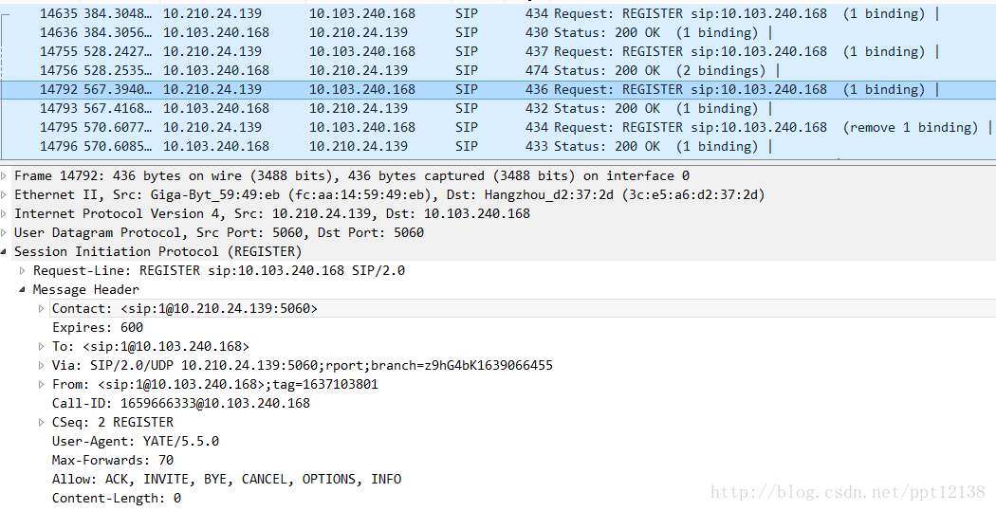Select packet 14756 with 2 bindings

(x=498, y=70)
